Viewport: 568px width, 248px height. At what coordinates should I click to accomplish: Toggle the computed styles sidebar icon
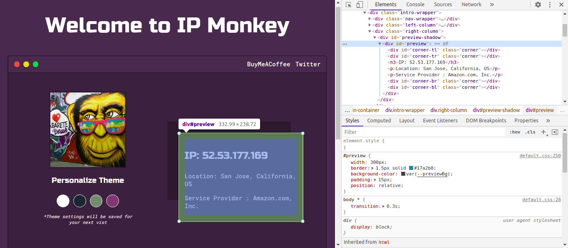(555, 132)
